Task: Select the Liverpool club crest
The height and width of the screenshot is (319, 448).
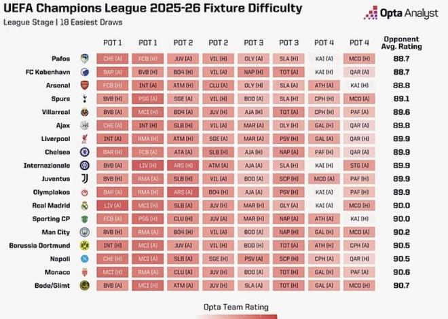Action: [85, 139]
